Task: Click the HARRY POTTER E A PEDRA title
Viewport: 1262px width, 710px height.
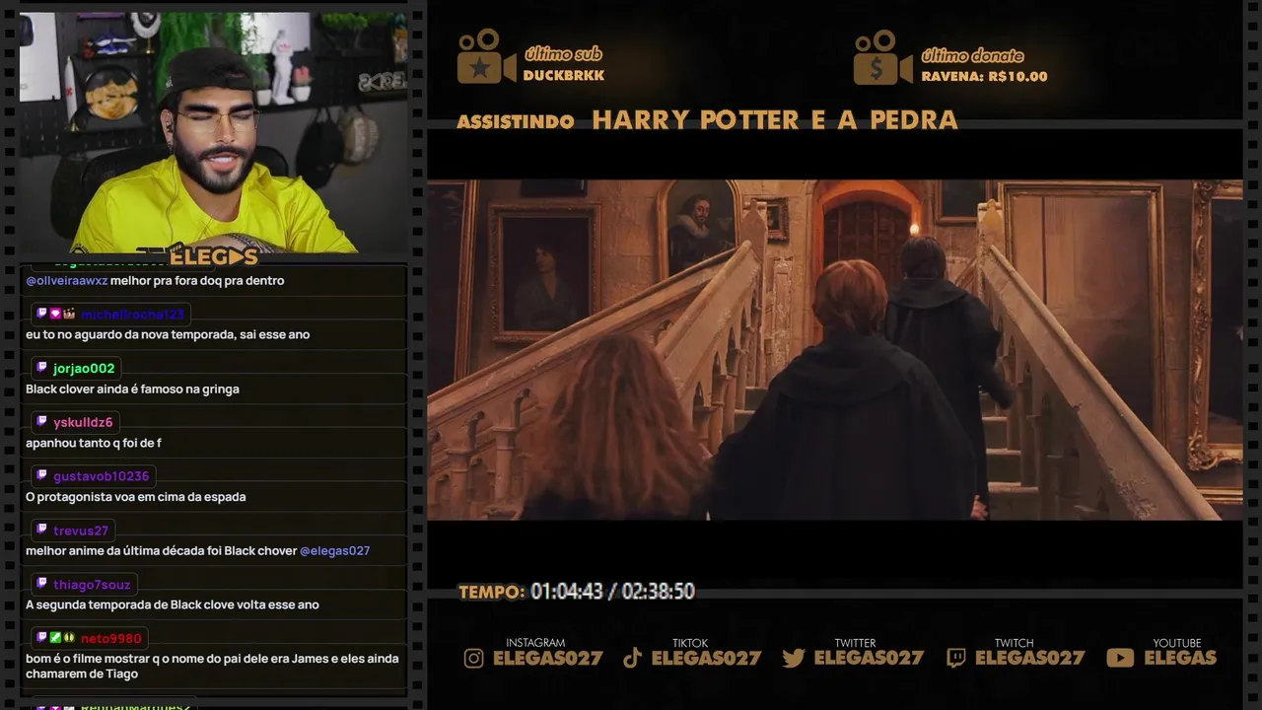Action: (775, 120)
